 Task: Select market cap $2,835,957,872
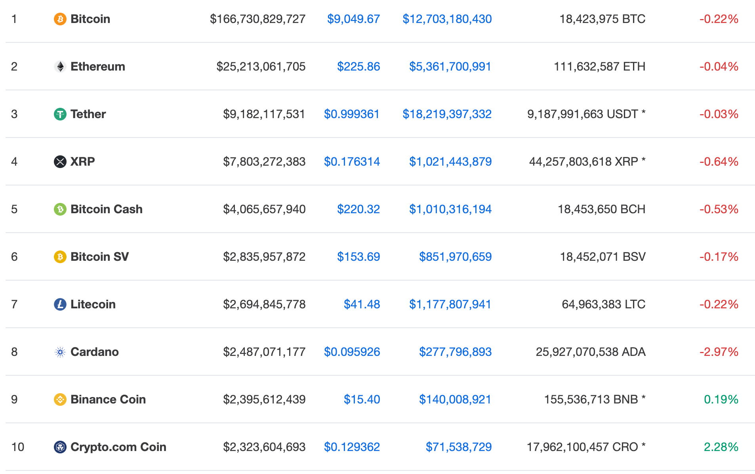point(264,257)
